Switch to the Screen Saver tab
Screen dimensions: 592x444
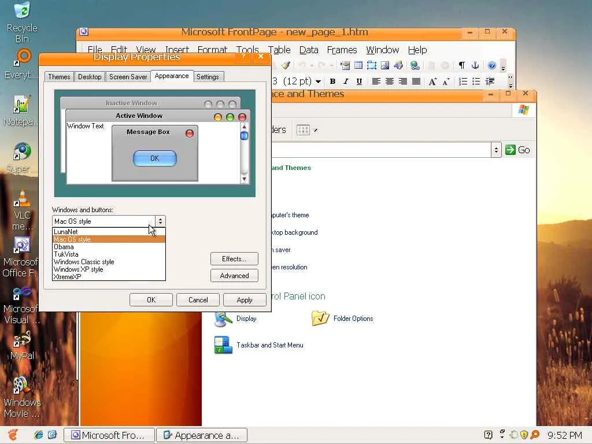(128, 77)
